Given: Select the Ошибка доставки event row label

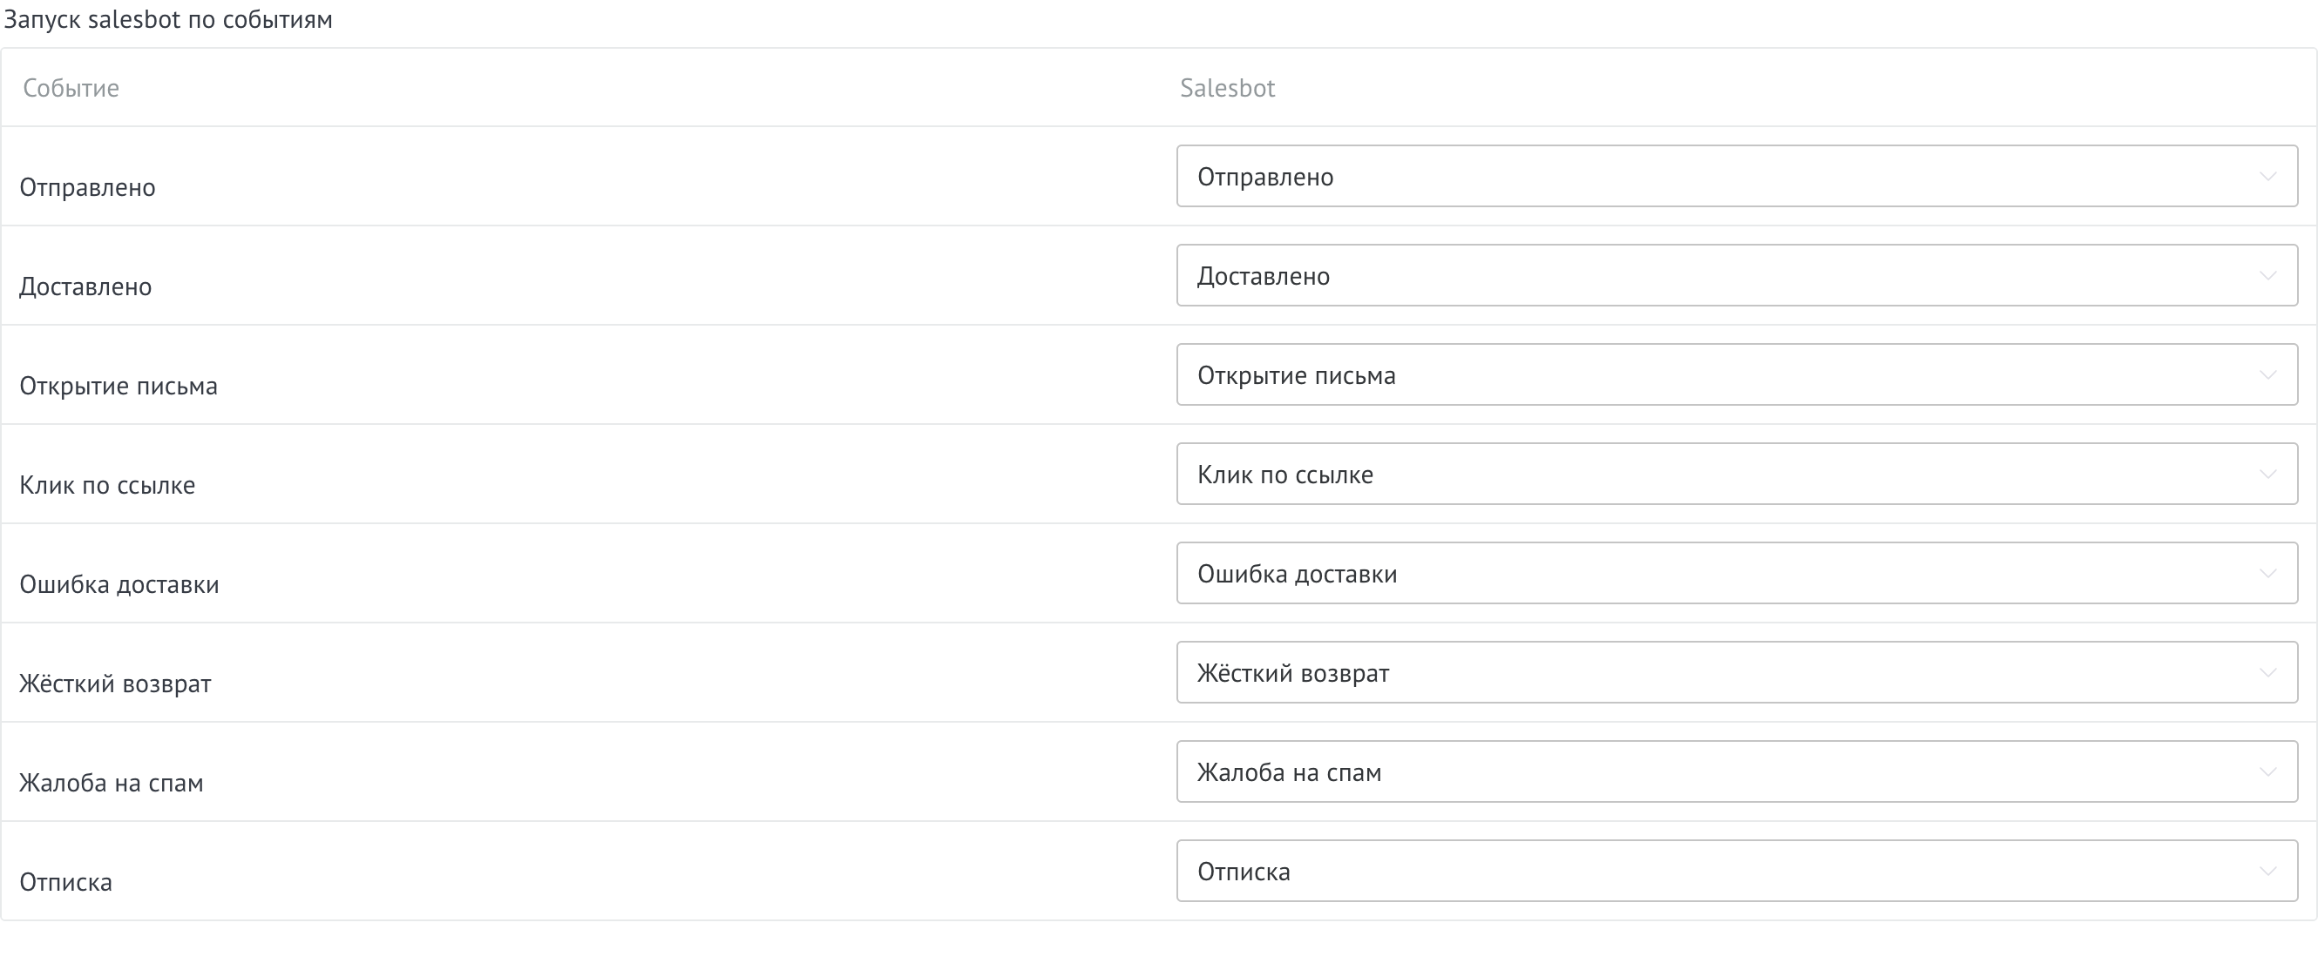Looking at the screenshot, I should pos(119,583).
